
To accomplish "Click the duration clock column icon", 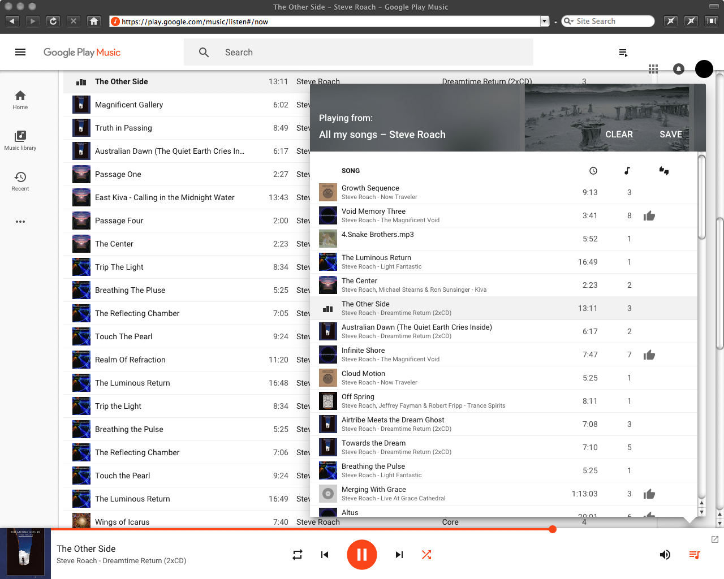I will pos(593,171).
